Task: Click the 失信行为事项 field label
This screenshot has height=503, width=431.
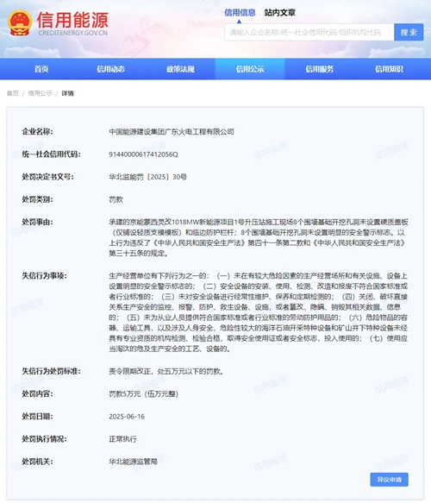Action: click(44, 276)
